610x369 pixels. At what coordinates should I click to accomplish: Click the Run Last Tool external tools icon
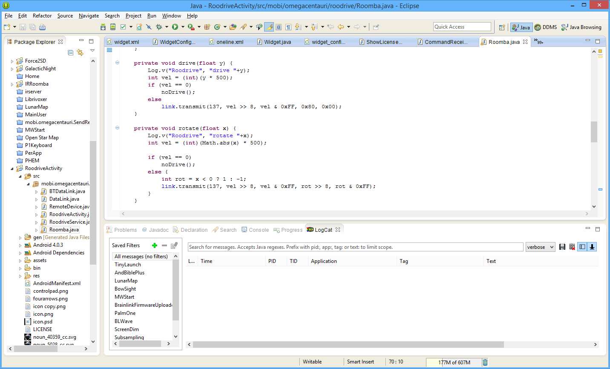[191, 27]
